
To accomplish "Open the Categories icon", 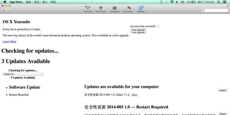I will [x=114, y=9].
